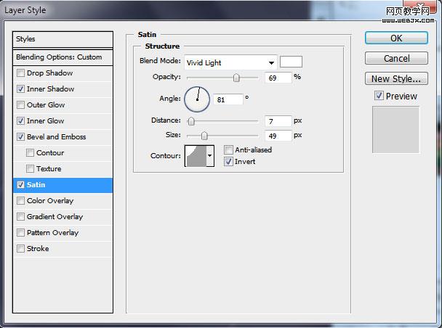Uncheck the Bevel and Emboss checkbox
Image resolution: width=442 pixels, height=328 pixels.
click(x=20, y=137)
